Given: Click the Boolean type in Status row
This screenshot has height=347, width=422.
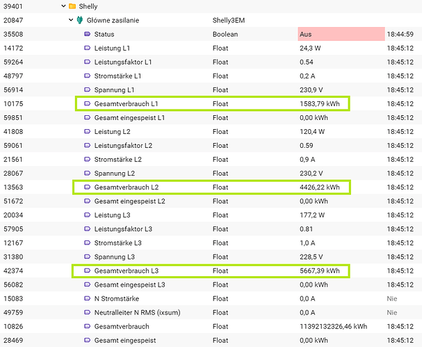Looking at the screenshot, I should pos(225,35).
